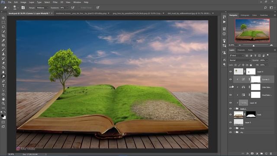The height and width of the screenshot is (156, 277).
Task: Enable airbrush mode in options bar
Action: [x=73, y=8]
